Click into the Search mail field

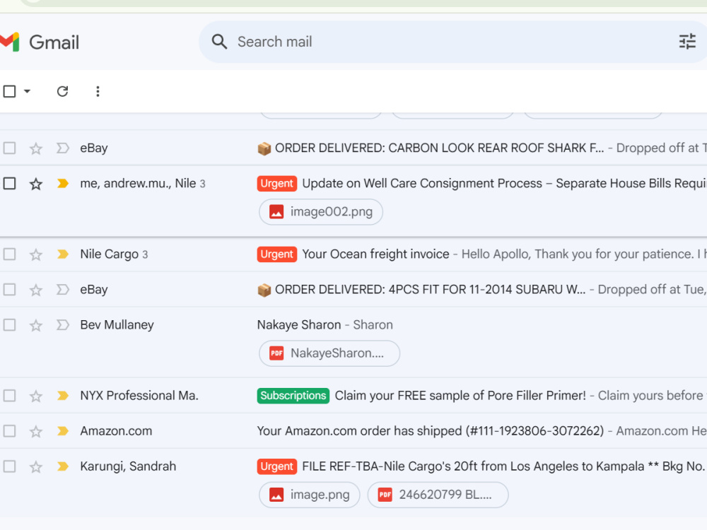(452, 42)
